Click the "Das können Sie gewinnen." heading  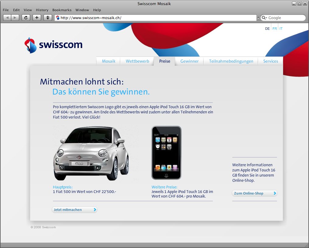pos(101,92)
